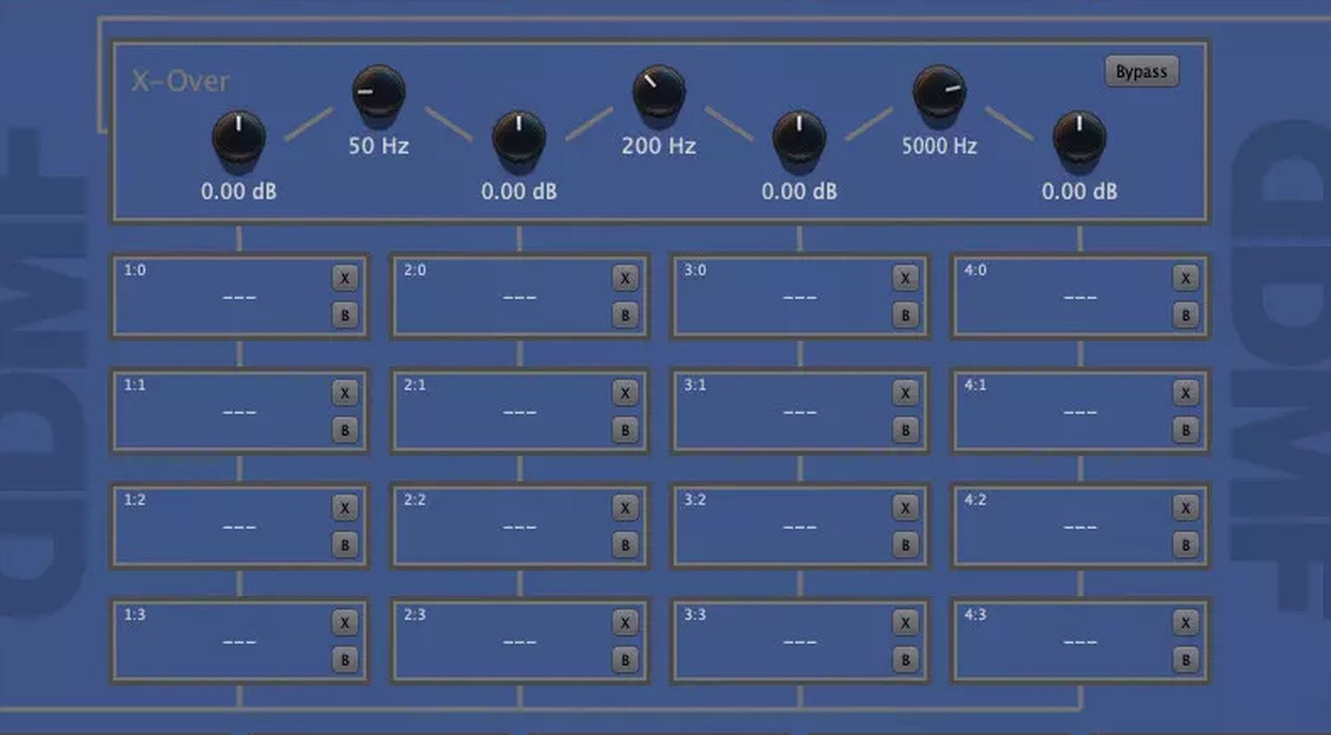1331x735 pixels.
Task: Click the Bypass button in X-Over
Action: click(x=1142, y=72)
